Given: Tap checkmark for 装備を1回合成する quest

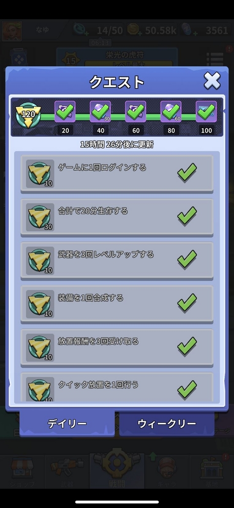Looking at the screenshot, I should point(187,303).
